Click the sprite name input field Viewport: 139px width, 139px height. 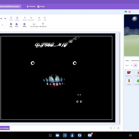pos(134,60)
